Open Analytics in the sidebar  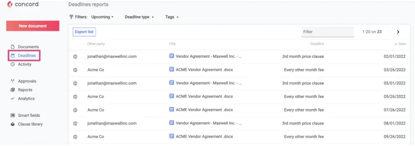click(x=26, y=98)
